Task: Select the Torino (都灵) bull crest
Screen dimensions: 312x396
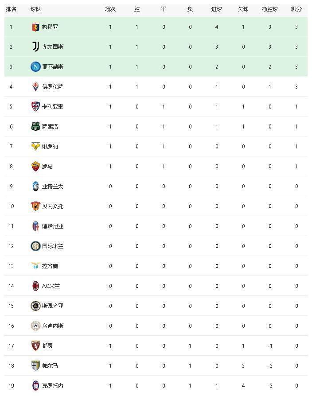Action: tap(35, 346)
